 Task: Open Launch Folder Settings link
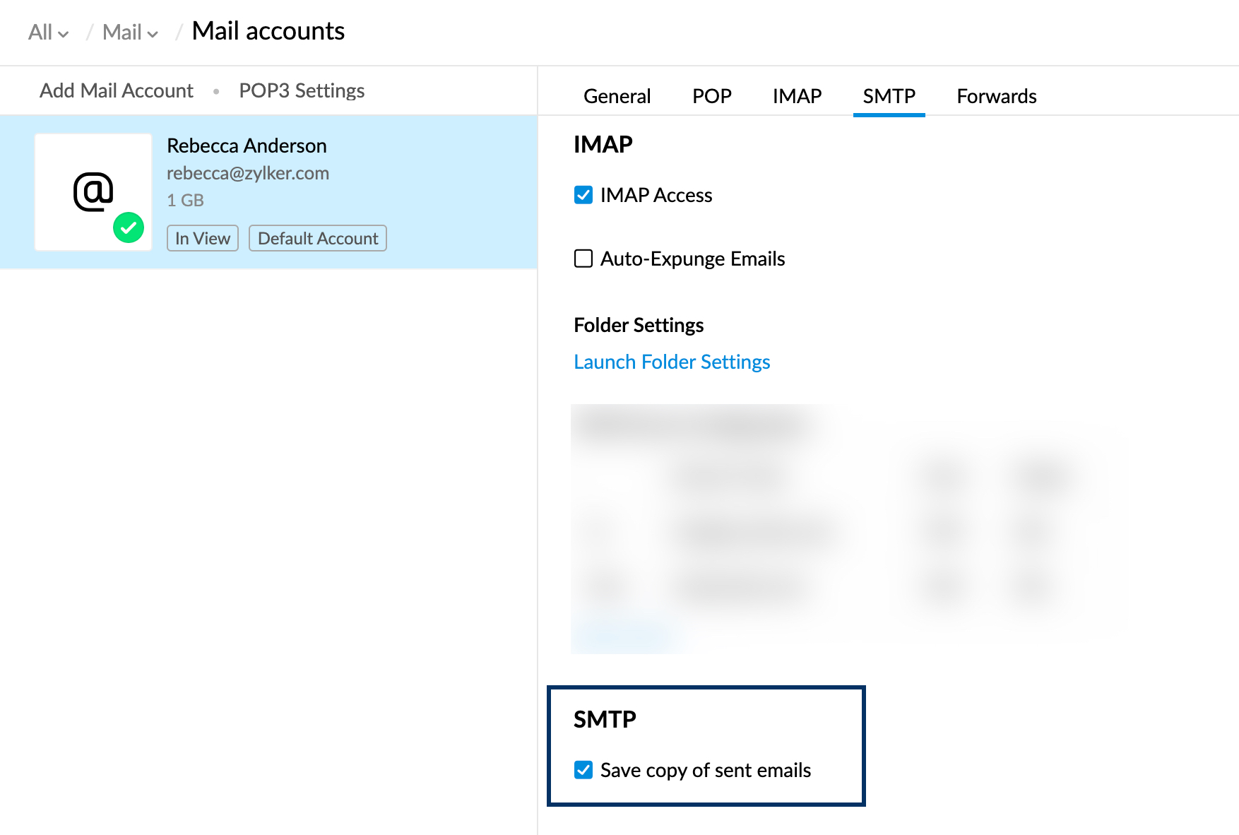[672, 362]
